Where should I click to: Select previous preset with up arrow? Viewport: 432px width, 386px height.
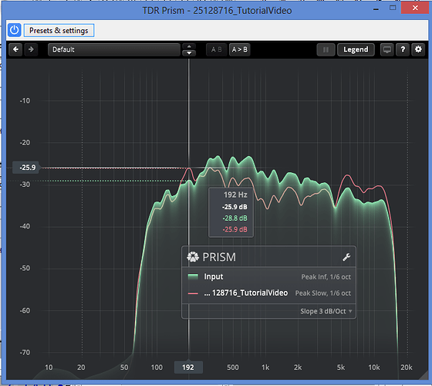(189, 46)
